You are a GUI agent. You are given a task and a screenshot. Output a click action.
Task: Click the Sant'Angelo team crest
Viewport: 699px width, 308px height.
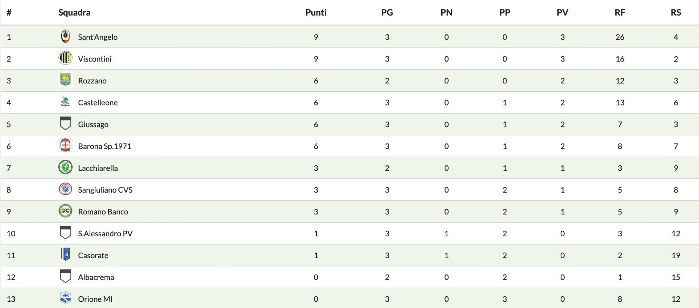(66, 36)
